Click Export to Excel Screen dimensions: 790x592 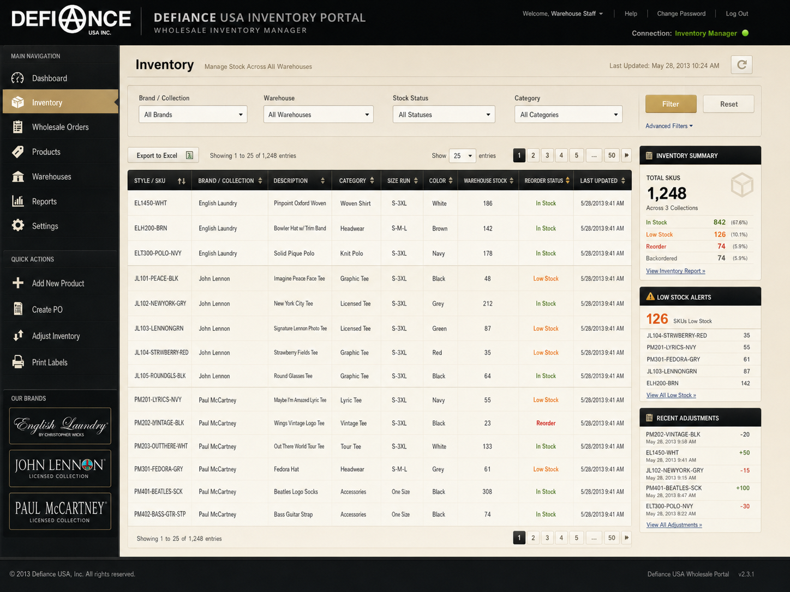[163, 155]
